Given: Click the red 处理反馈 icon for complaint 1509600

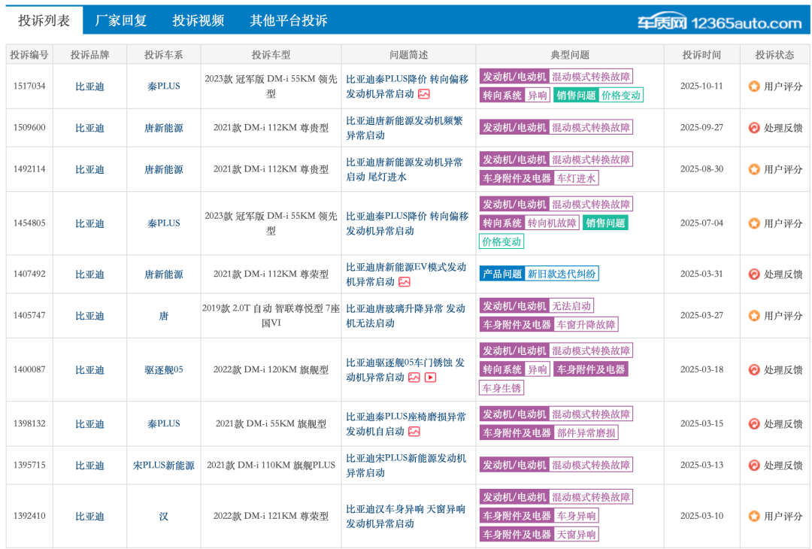Looking at the screenshot, I should (x=754, y=127).
